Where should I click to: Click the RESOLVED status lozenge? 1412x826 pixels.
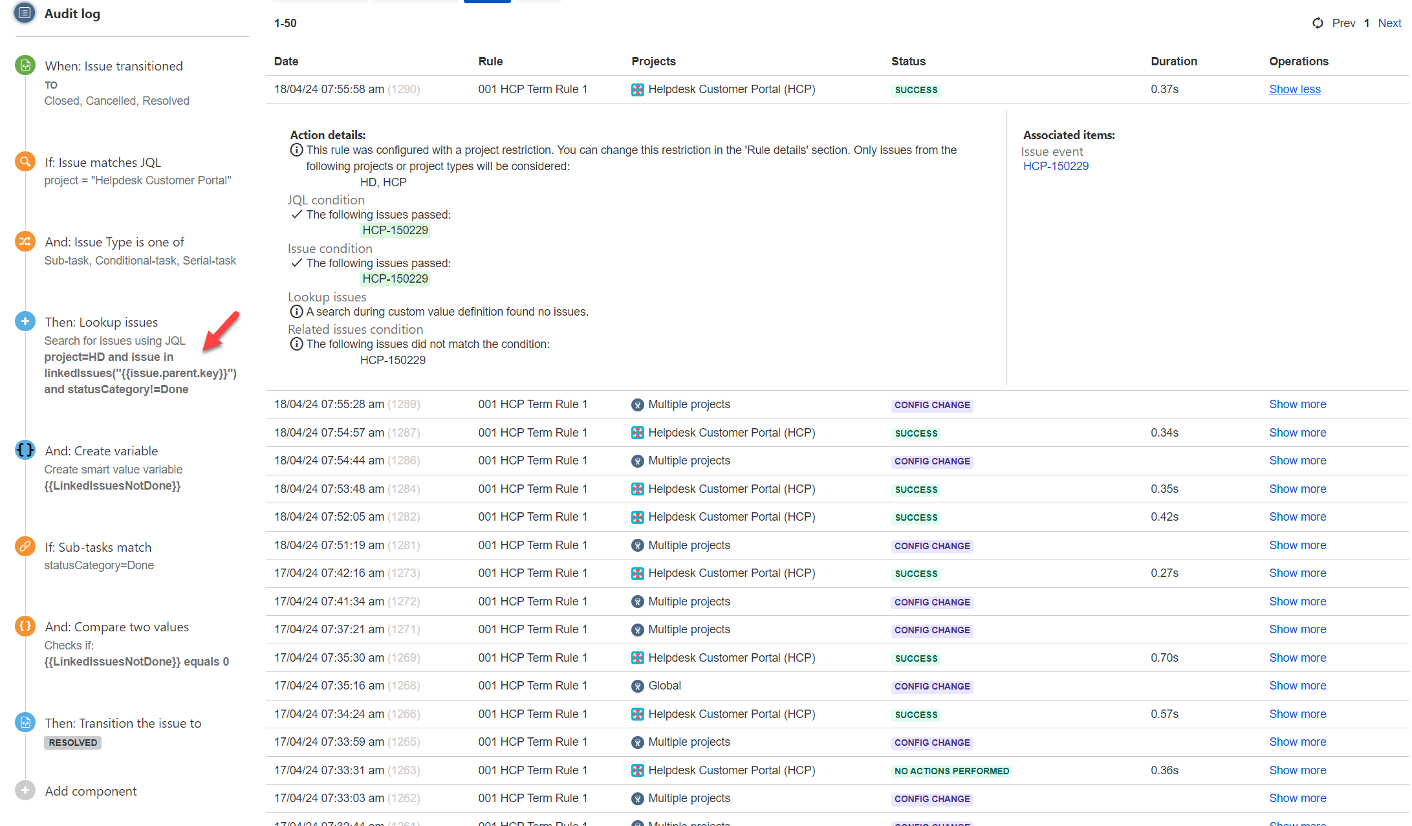click(72, 743)
